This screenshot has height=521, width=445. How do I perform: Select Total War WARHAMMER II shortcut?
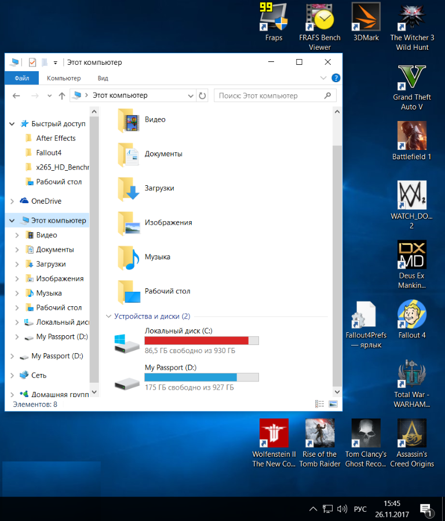[412, 384]
